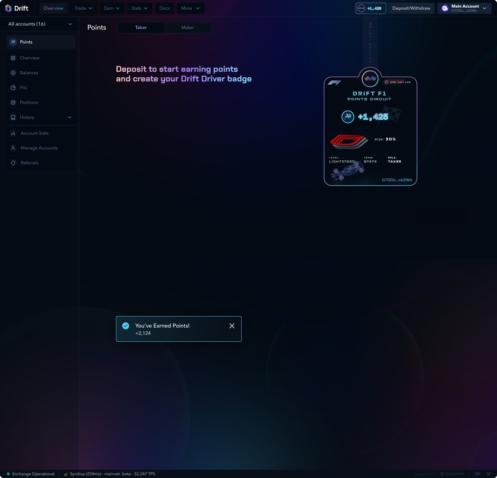Expand the History section chevron
The height and width of the screenshot is (478, 497).
[70, 117]
